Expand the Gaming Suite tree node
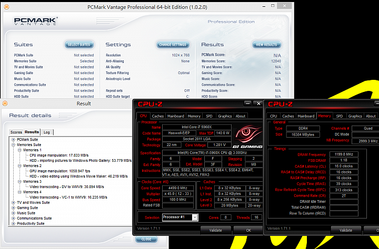Viewport: 379px width, 249px height. [13, 207]
